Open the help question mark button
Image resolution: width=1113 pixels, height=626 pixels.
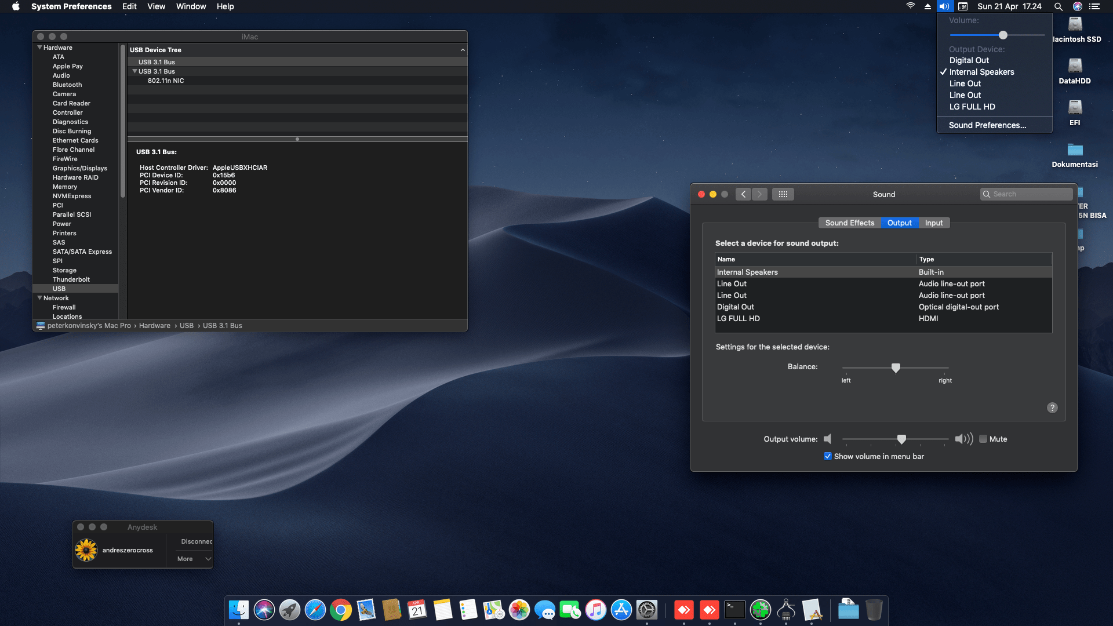(x=1052, y=407)
